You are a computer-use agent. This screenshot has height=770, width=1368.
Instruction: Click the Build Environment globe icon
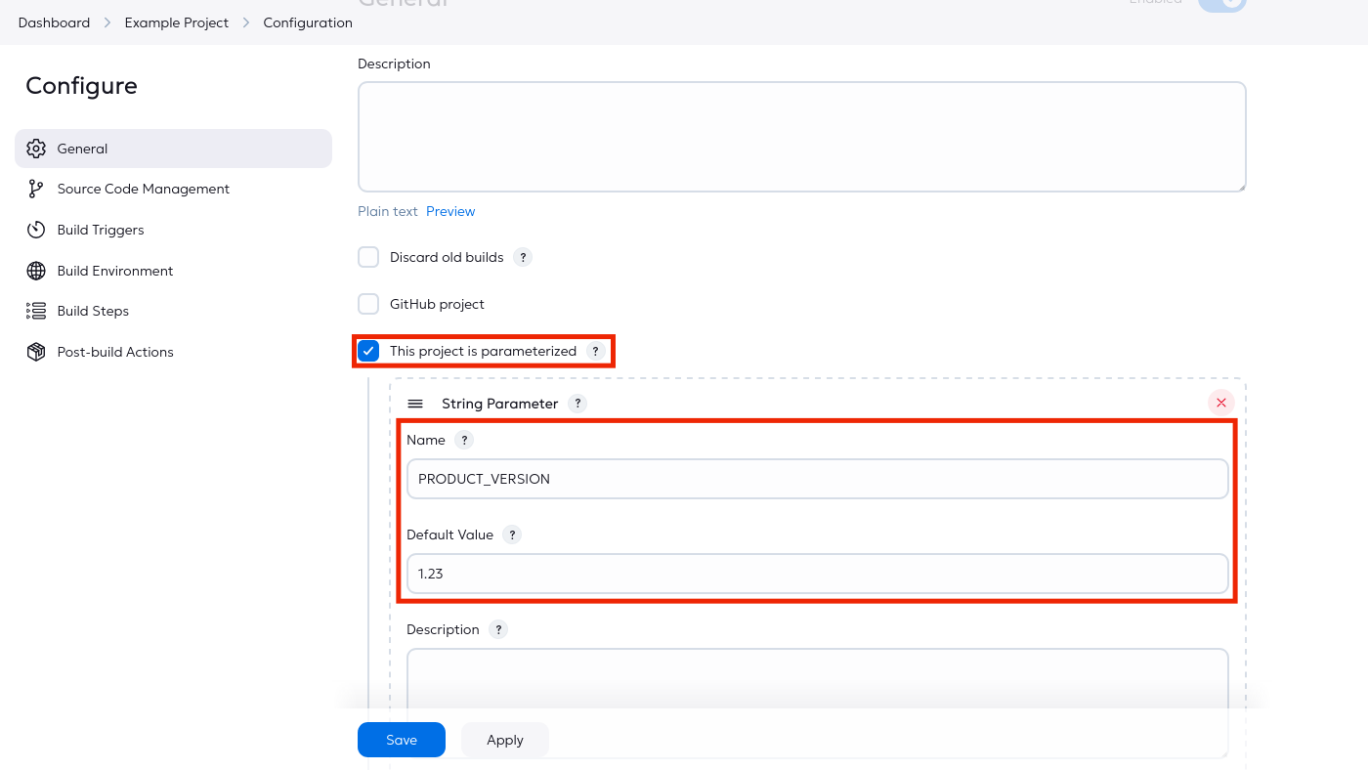pyautogui.click(x=36, y=270)
